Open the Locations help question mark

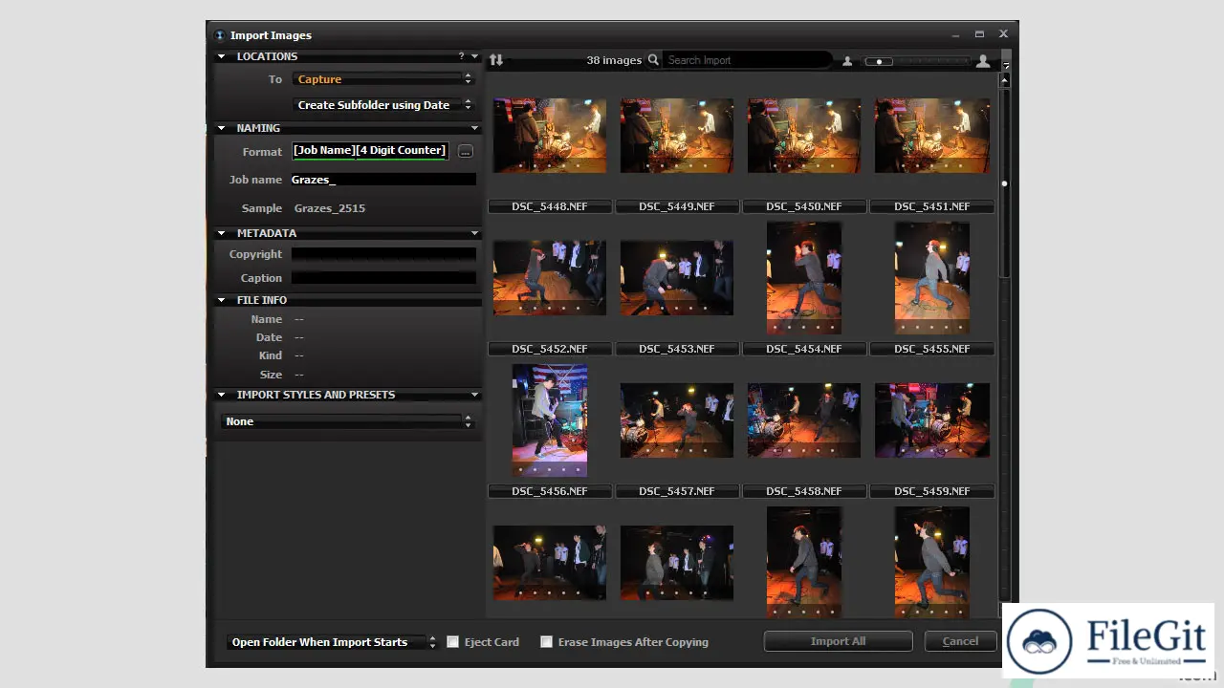(461, 56)
